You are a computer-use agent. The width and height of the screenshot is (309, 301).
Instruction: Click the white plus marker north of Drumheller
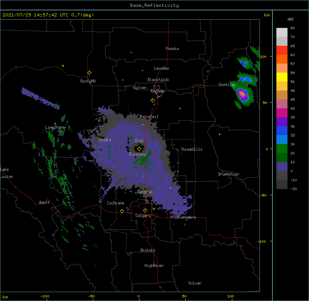[219, 134]
